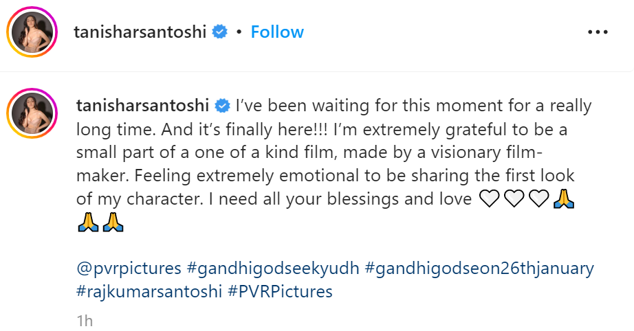Click the first white heart emoji in the caption
This screenshot has width=634, height=331.
point(488,200)
